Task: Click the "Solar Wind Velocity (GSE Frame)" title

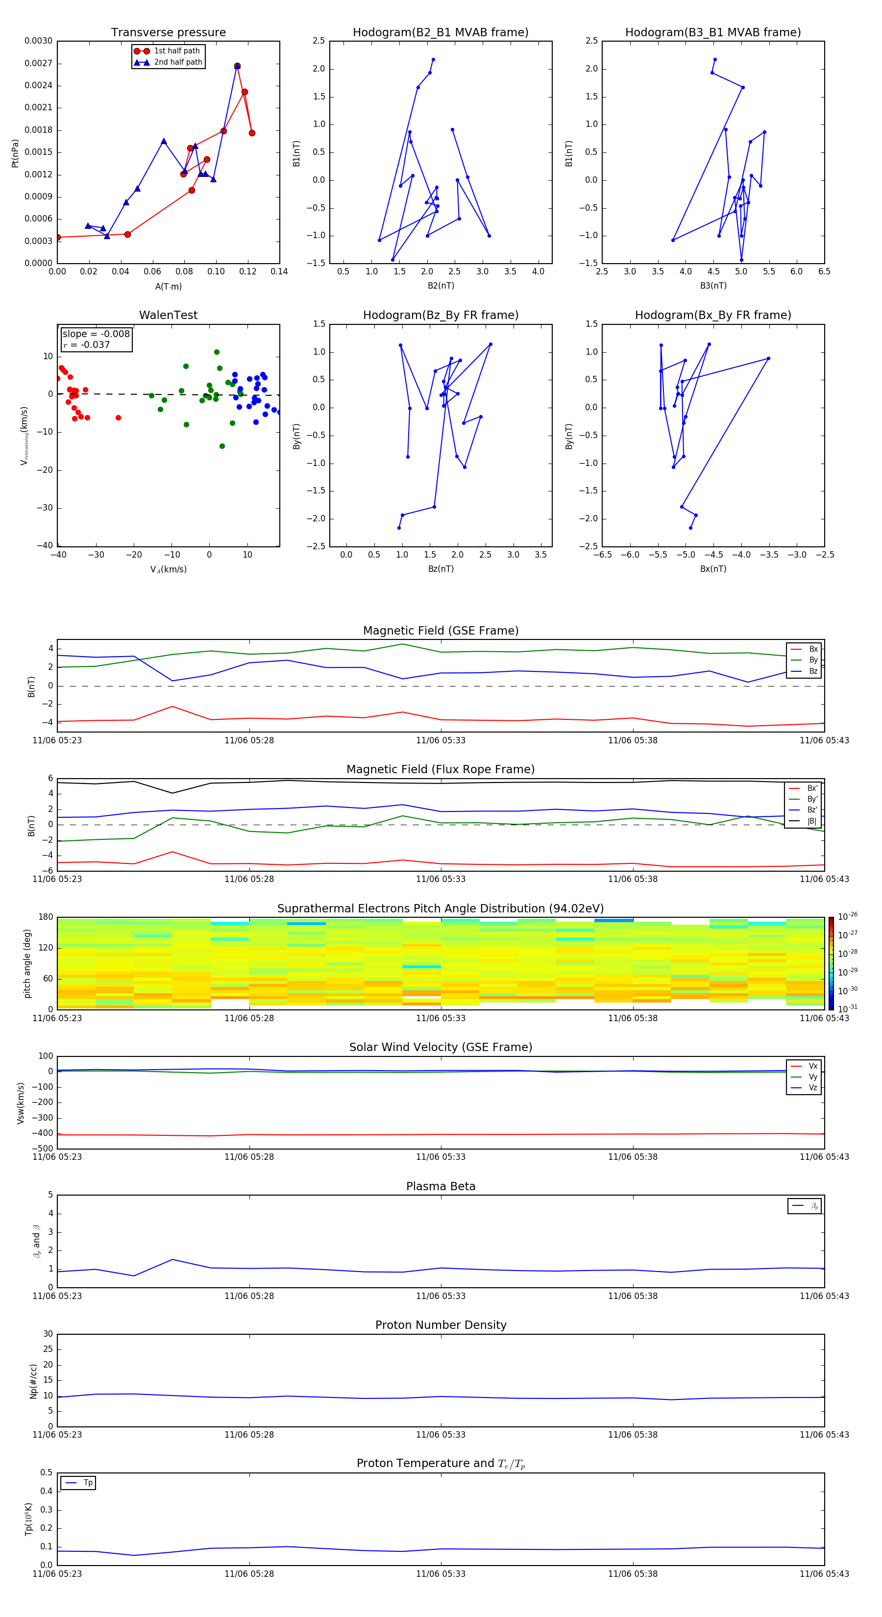Action: coord(441,1048)
